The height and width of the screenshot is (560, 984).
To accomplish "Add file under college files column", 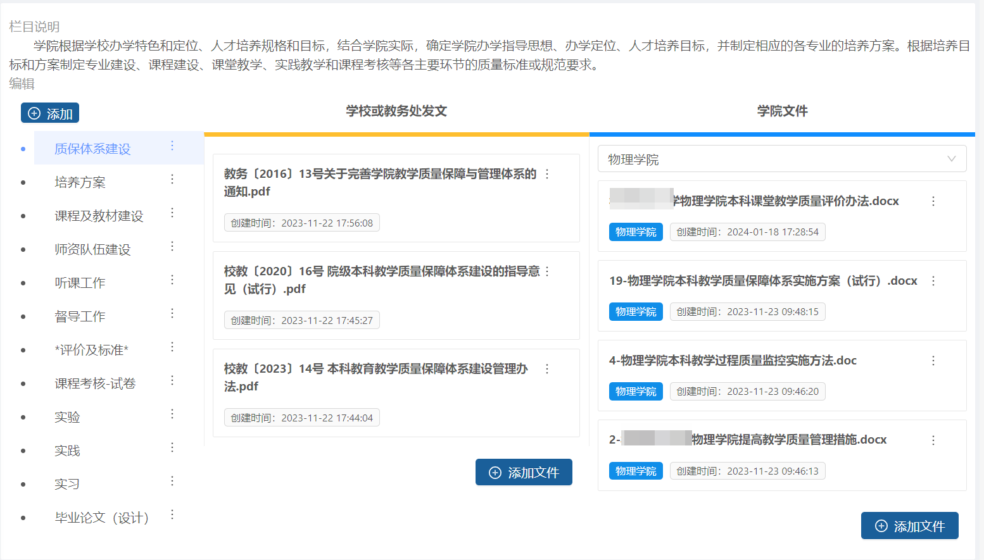I will click(909, 526).
